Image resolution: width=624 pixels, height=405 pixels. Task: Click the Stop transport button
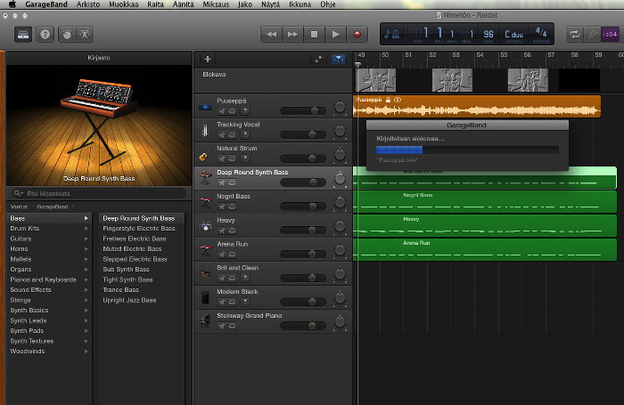click(315, 35)
